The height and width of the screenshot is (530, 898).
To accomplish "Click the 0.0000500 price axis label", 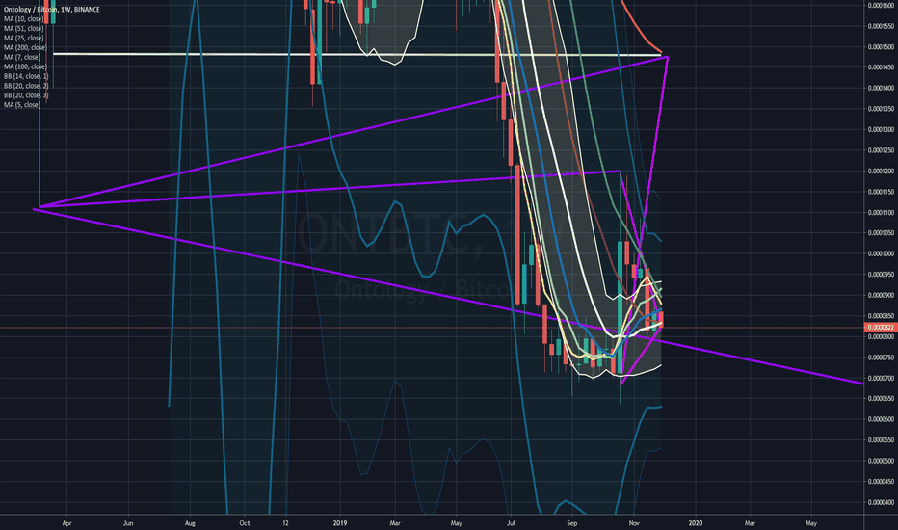I will 881,461.
